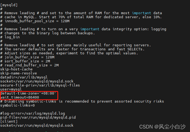This screenshot has width=190, height=132.
Task: Click the symbolic-links=0 line
Action: 18,105
